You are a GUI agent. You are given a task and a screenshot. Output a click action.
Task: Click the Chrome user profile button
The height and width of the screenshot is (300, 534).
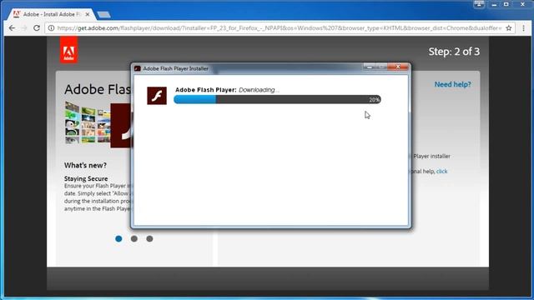[479, 4]
